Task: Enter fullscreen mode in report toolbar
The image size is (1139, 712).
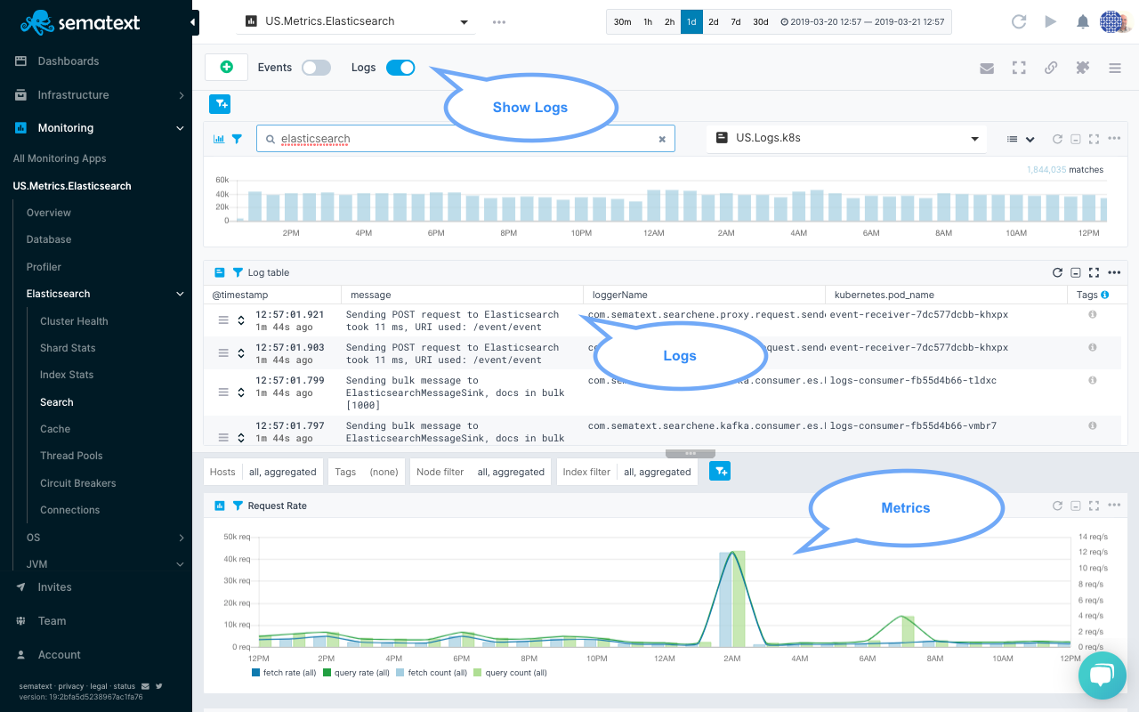Action: coord(1019,68)
